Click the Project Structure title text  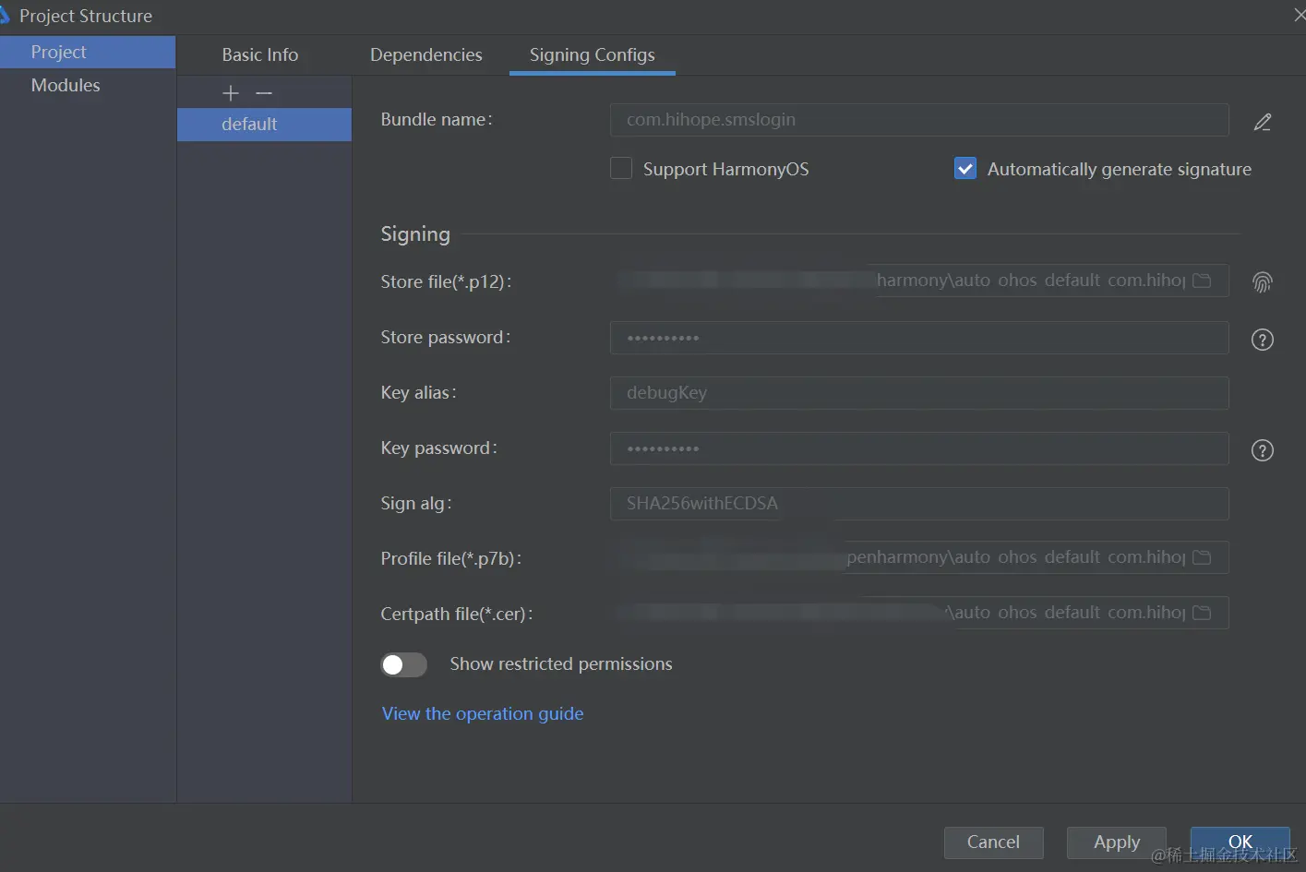tap(86, 16)
